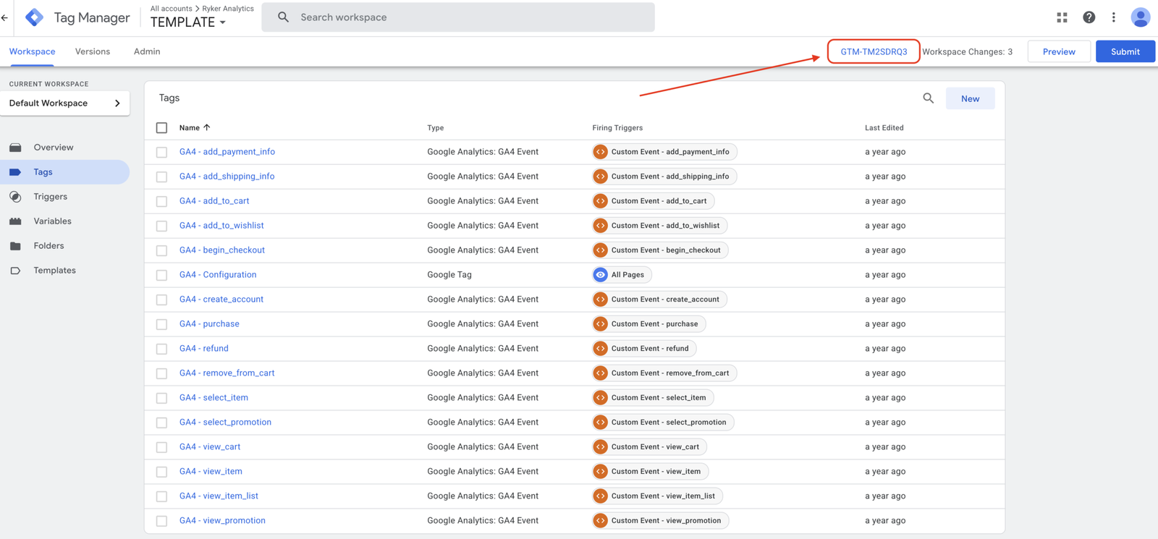
Task: Click the Variables icon in the sidebar
Action: (x=15, y=221)
